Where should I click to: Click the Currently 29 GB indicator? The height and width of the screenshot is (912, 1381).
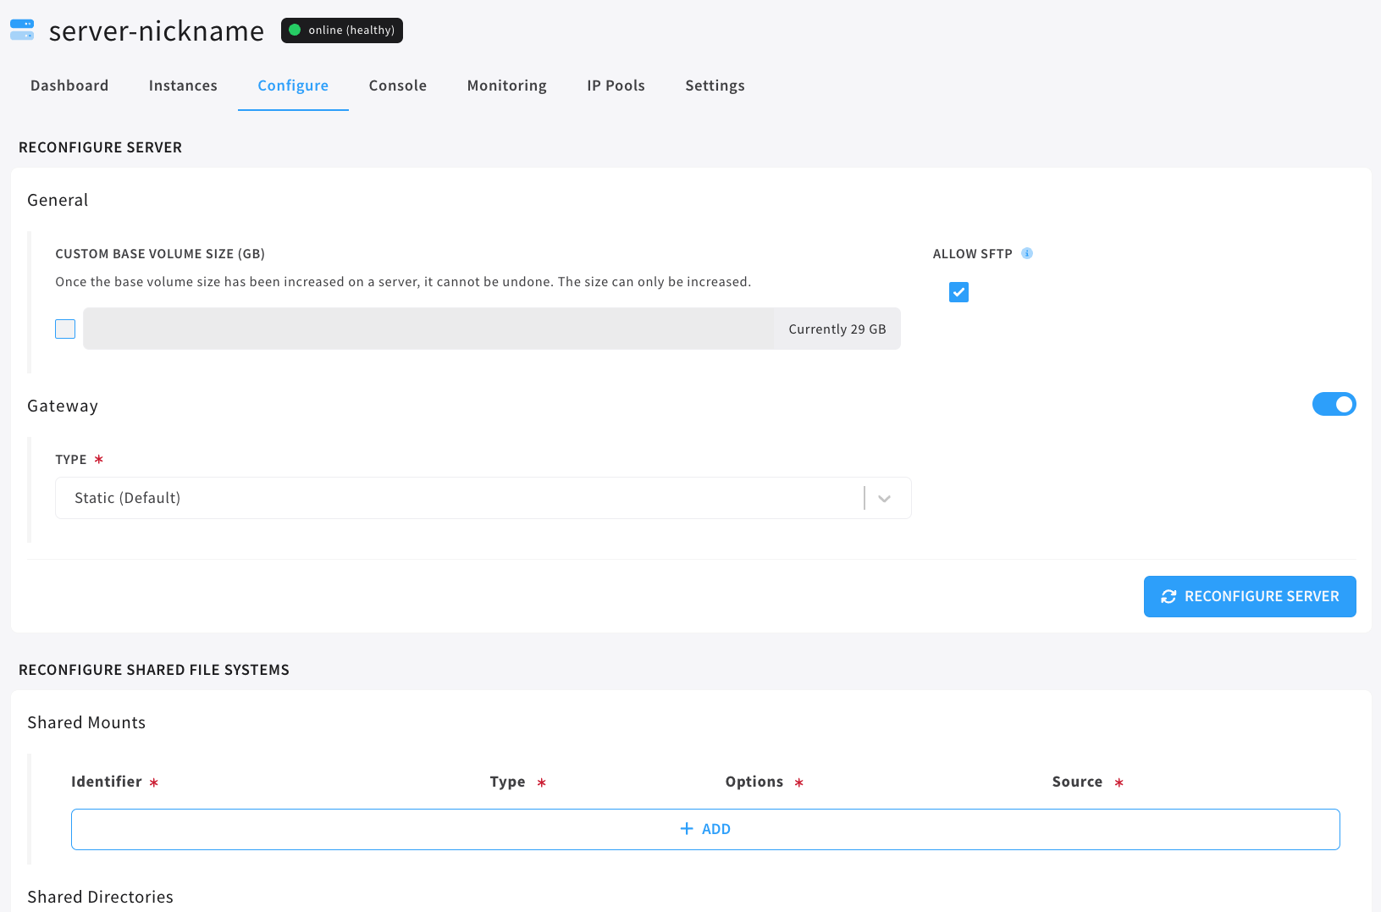click(837, 329)
